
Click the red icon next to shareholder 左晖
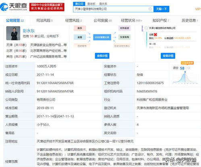click(155, 35)
